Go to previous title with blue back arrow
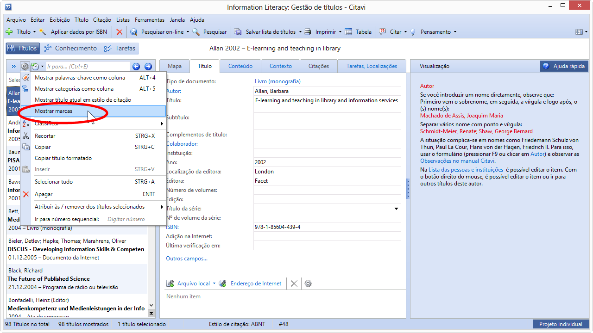Screen dimensions: 593x333 (x=136, y=67)
